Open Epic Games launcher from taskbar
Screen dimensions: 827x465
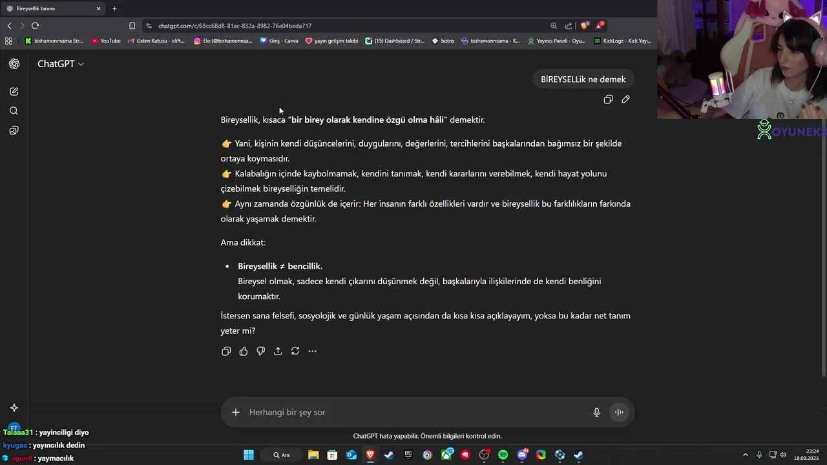(x=408, y=455)
